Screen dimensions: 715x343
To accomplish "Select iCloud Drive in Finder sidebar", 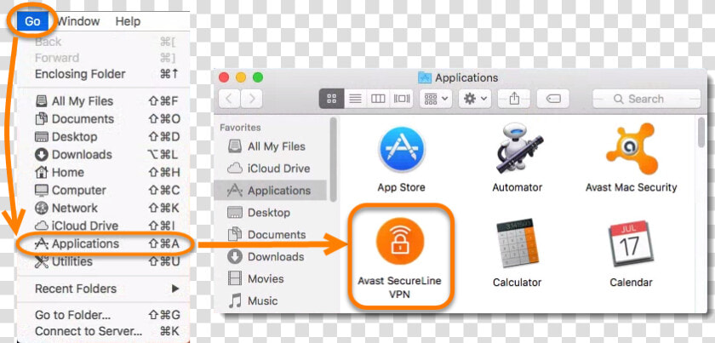I will (x=269, y=169).
